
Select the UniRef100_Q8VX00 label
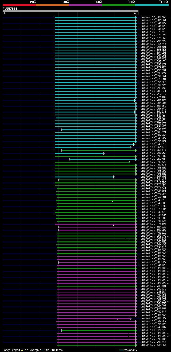(x=153, y=135)
